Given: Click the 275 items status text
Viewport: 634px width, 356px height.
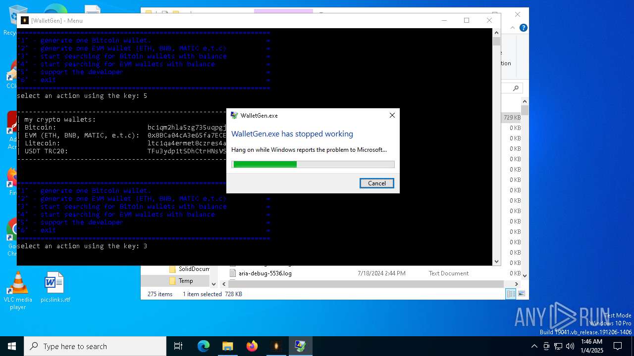Looking at the screenshot, I should (160, 294).
